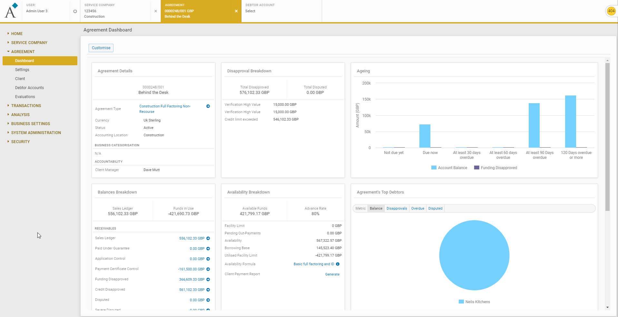
Task: Click the Neils Kitchens pie slice
Action: click(474, 255)
